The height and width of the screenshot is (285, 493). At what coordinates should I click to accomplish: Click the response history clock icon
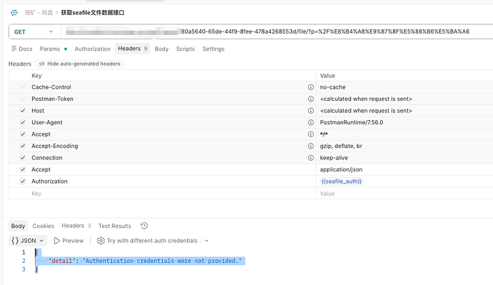click(x=144, y=226)
